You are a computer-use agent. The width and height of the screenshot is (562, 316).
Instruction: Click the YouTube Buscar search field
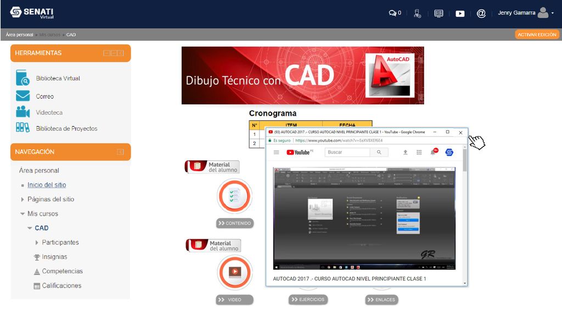(x=347, y=153)
